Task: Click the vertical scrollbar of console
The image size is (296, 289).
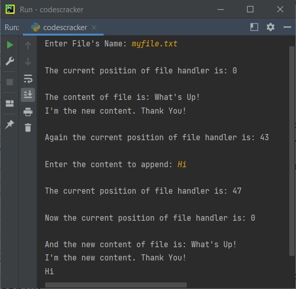Action: (x=292, y=151)
